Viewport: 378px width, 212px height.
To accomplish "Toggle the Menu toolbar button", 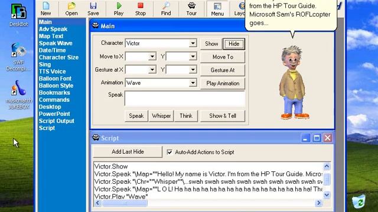I will tap(217, 9).
